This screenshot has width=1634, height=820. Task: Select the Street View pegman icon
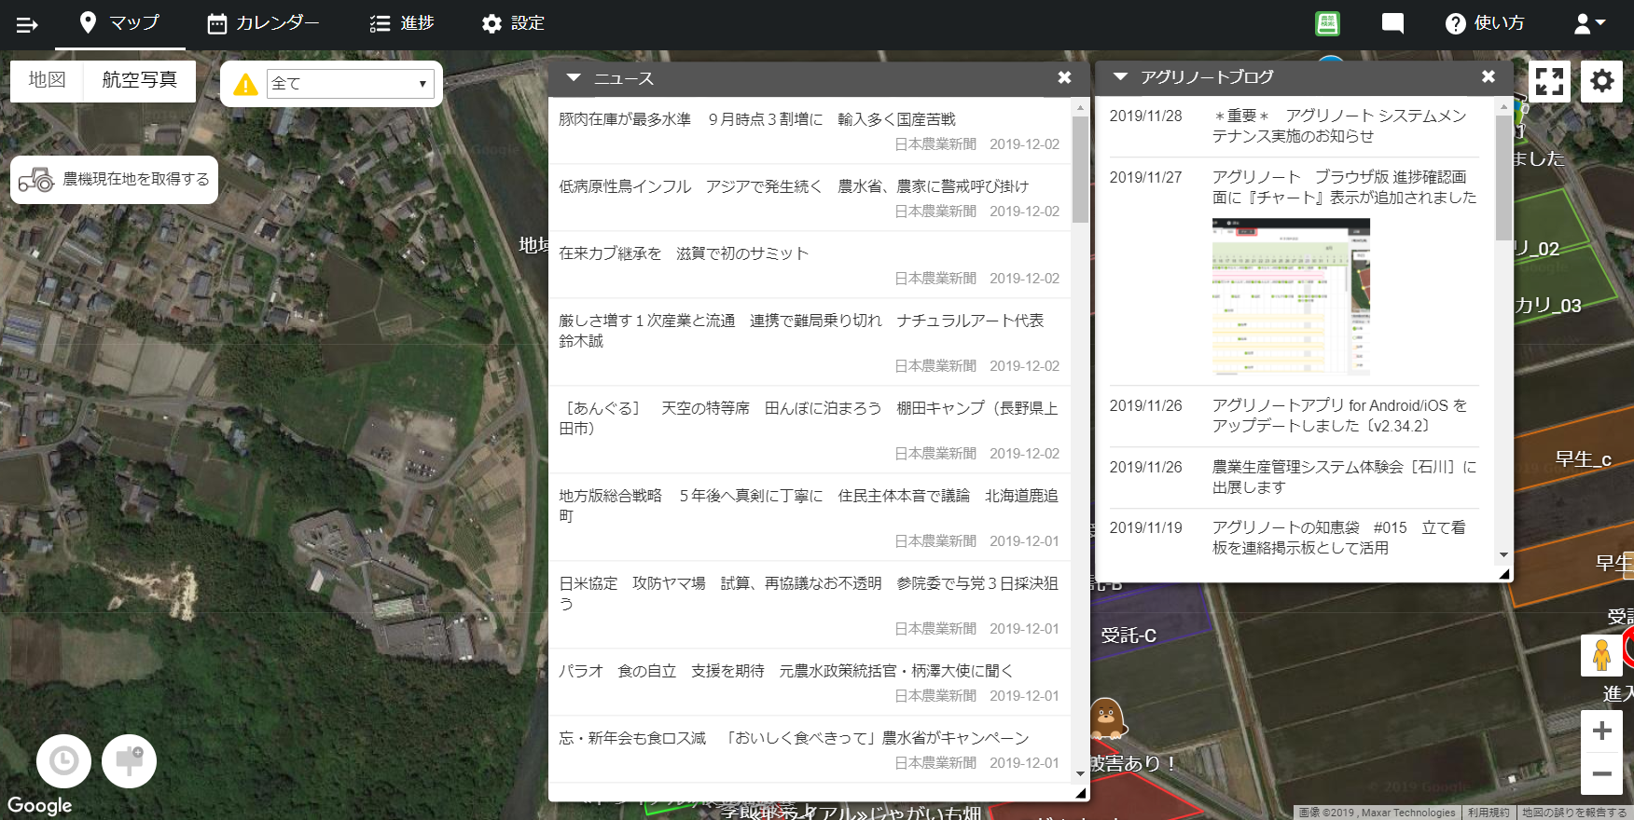point(1601,655)
